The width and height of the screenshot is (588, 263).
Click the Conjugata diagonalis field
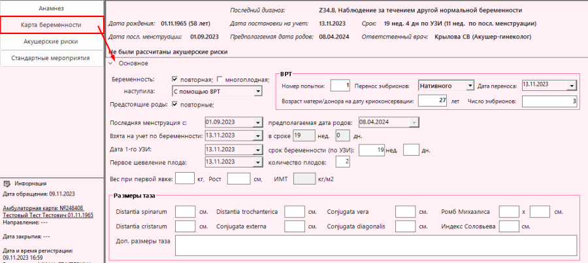405,226
